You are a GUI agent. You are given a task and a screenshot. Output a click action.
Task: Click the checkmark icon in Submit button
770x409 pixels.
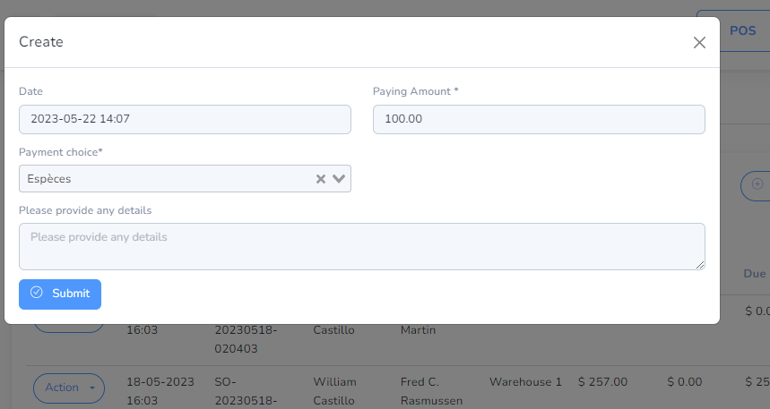point(37,293)
